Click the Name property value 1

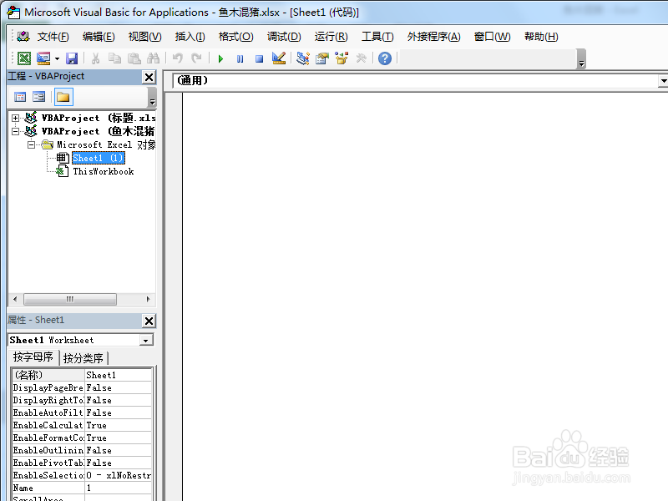click(x=119, y=488)
